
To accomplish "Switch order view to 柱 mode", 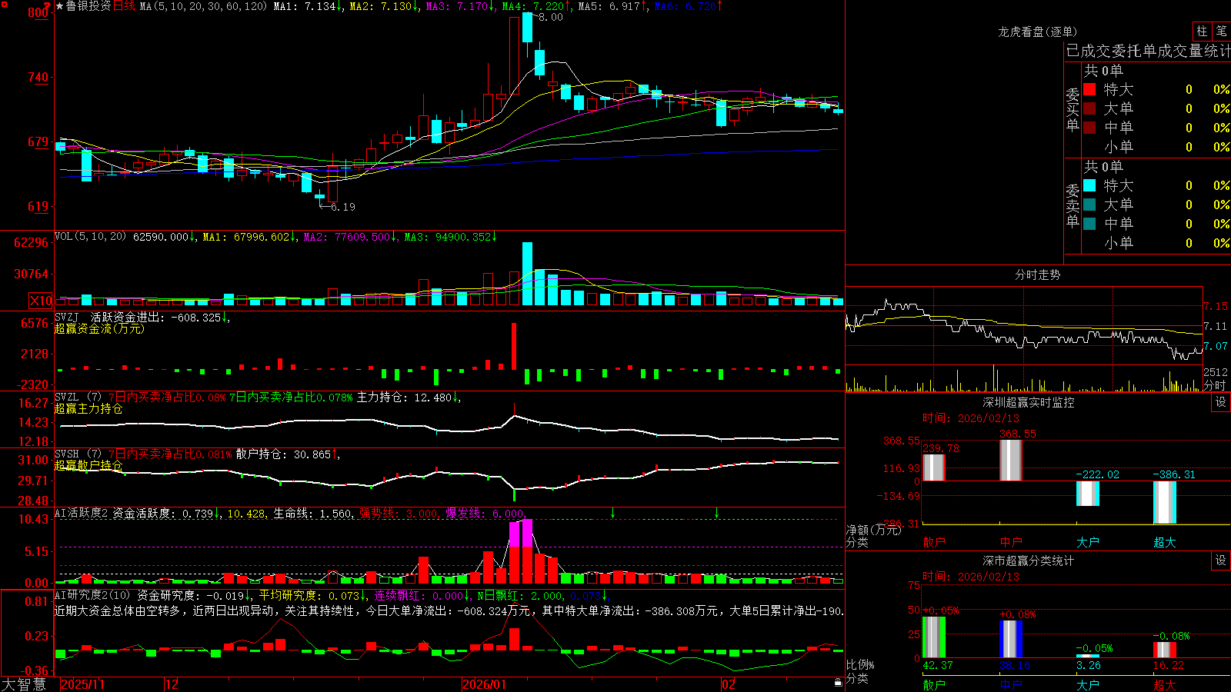I will coord(1202,31).
